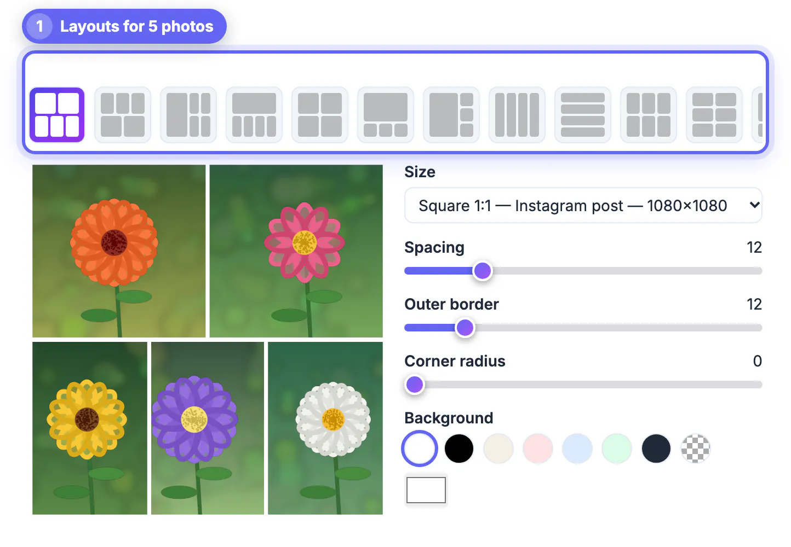Choose the light pink background swatch

click(x=538, y=449)
